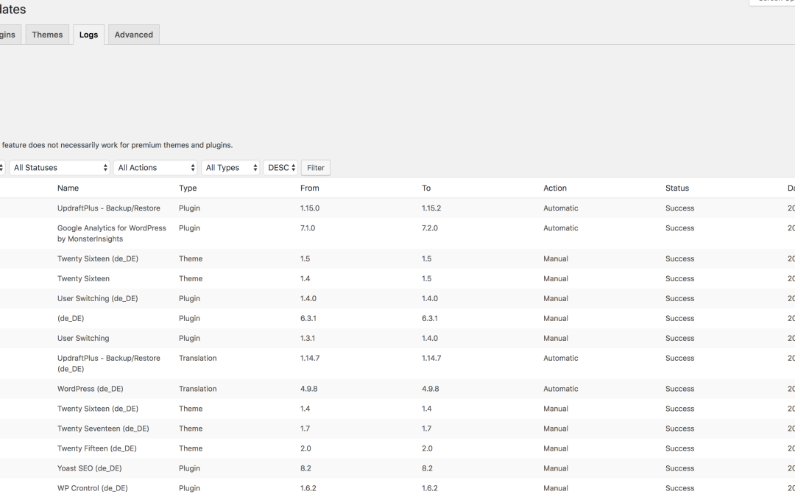
Task: Click Translation type in UpdraftPlus (de_DE) row
Action: click(198, 358)
